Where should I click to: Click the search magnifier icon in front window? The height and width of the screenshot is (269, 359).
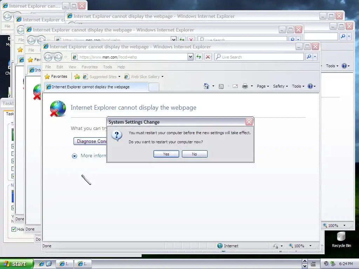click(309, 56)
